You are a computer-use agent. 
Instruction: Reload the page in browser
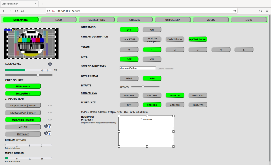16,11
